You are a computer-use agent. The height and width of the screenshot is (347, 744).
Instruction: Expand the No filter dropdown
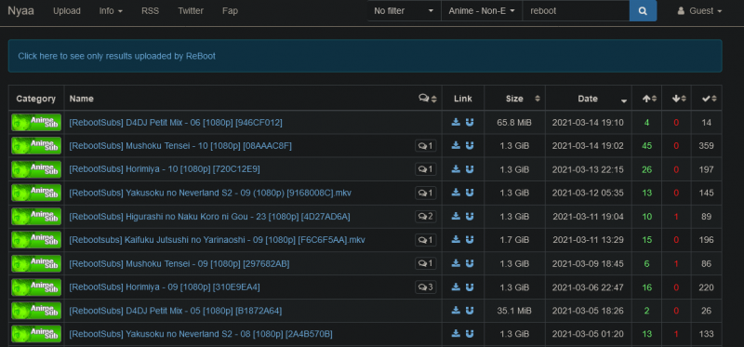pos(404,11)
